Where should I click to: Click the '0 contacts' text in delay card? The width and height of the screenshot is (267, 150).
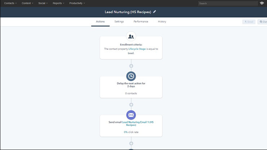click(x=131, y=93)
